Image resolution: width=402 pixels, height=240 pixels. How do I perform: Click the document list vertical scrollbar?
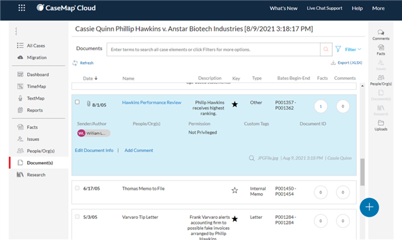coord(362,172)
